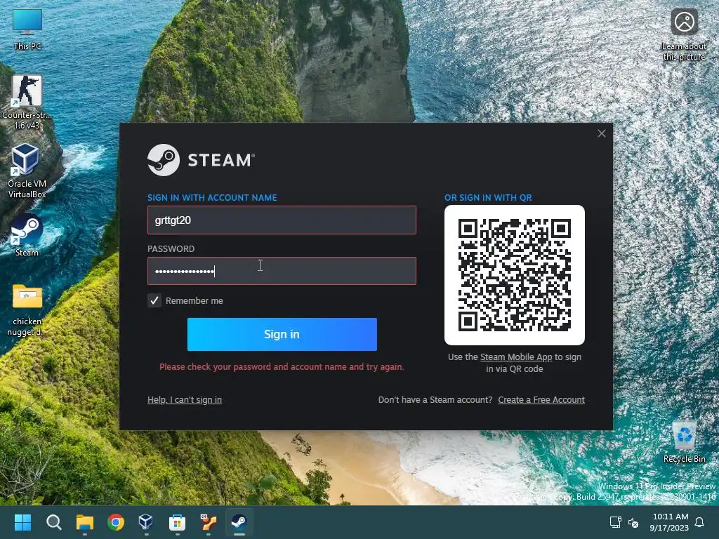Open the This PC desktop icon
This screenshot has height=539, width=719.
pyautogui.click(x=27, y=28)
